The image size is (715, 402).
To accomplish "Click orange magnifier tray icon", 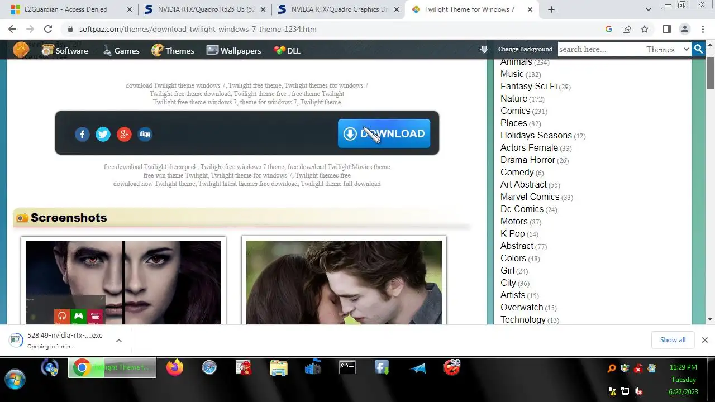I will coord(612,368).
